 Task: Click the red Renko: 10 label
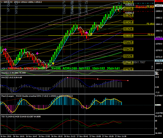144,7
